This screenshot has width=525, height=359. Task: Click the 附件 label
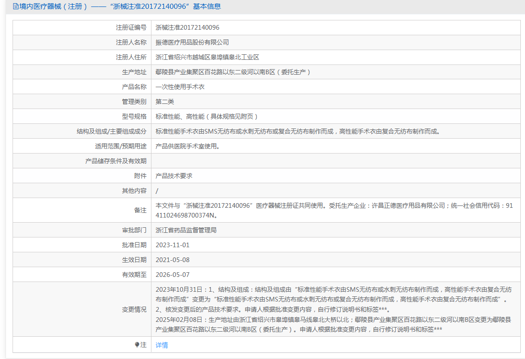[x=140, y=176]
